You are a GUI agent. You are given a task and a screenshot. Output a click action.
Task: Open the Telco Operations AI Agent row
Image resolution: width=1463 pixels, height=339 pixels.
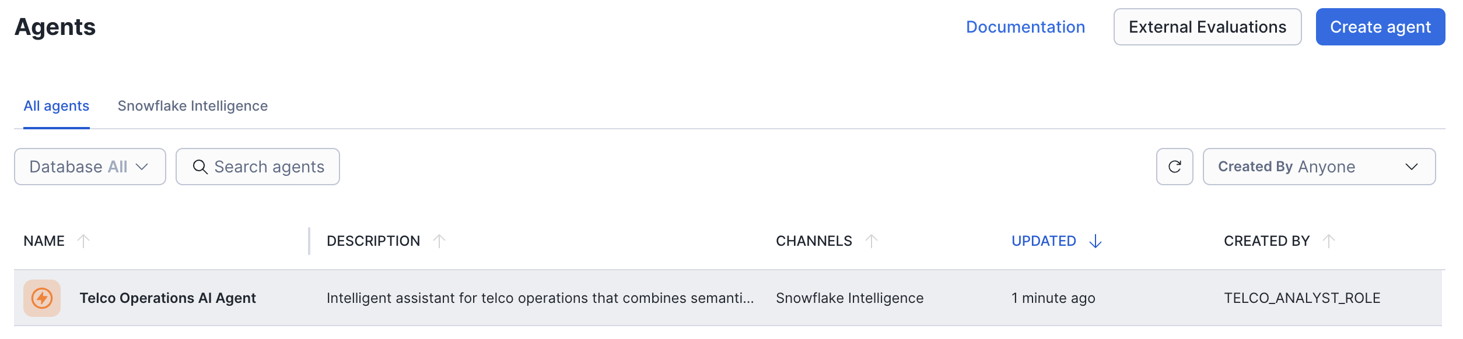click(167, 298)
